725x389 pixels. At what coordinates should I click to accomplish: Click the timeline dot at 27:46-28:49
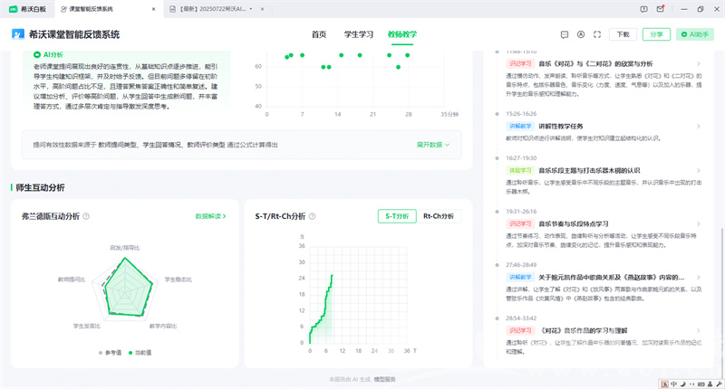pyautogui.click(x=497, y=265)
